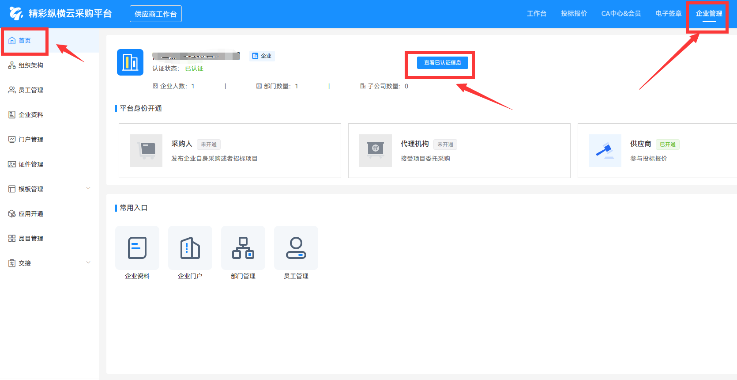The width and height of the screenshot is (737, 380).
Task: Click the 供应商 card title
Action: click(641, 144)
